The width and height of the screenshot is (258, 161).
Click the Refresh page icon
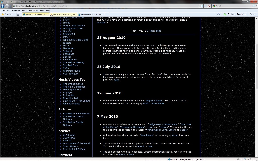(x=205, y=6)
